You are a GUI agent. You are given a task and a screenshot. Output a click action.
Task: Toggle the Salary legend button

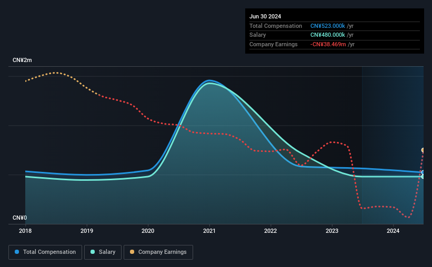point(103,252)
